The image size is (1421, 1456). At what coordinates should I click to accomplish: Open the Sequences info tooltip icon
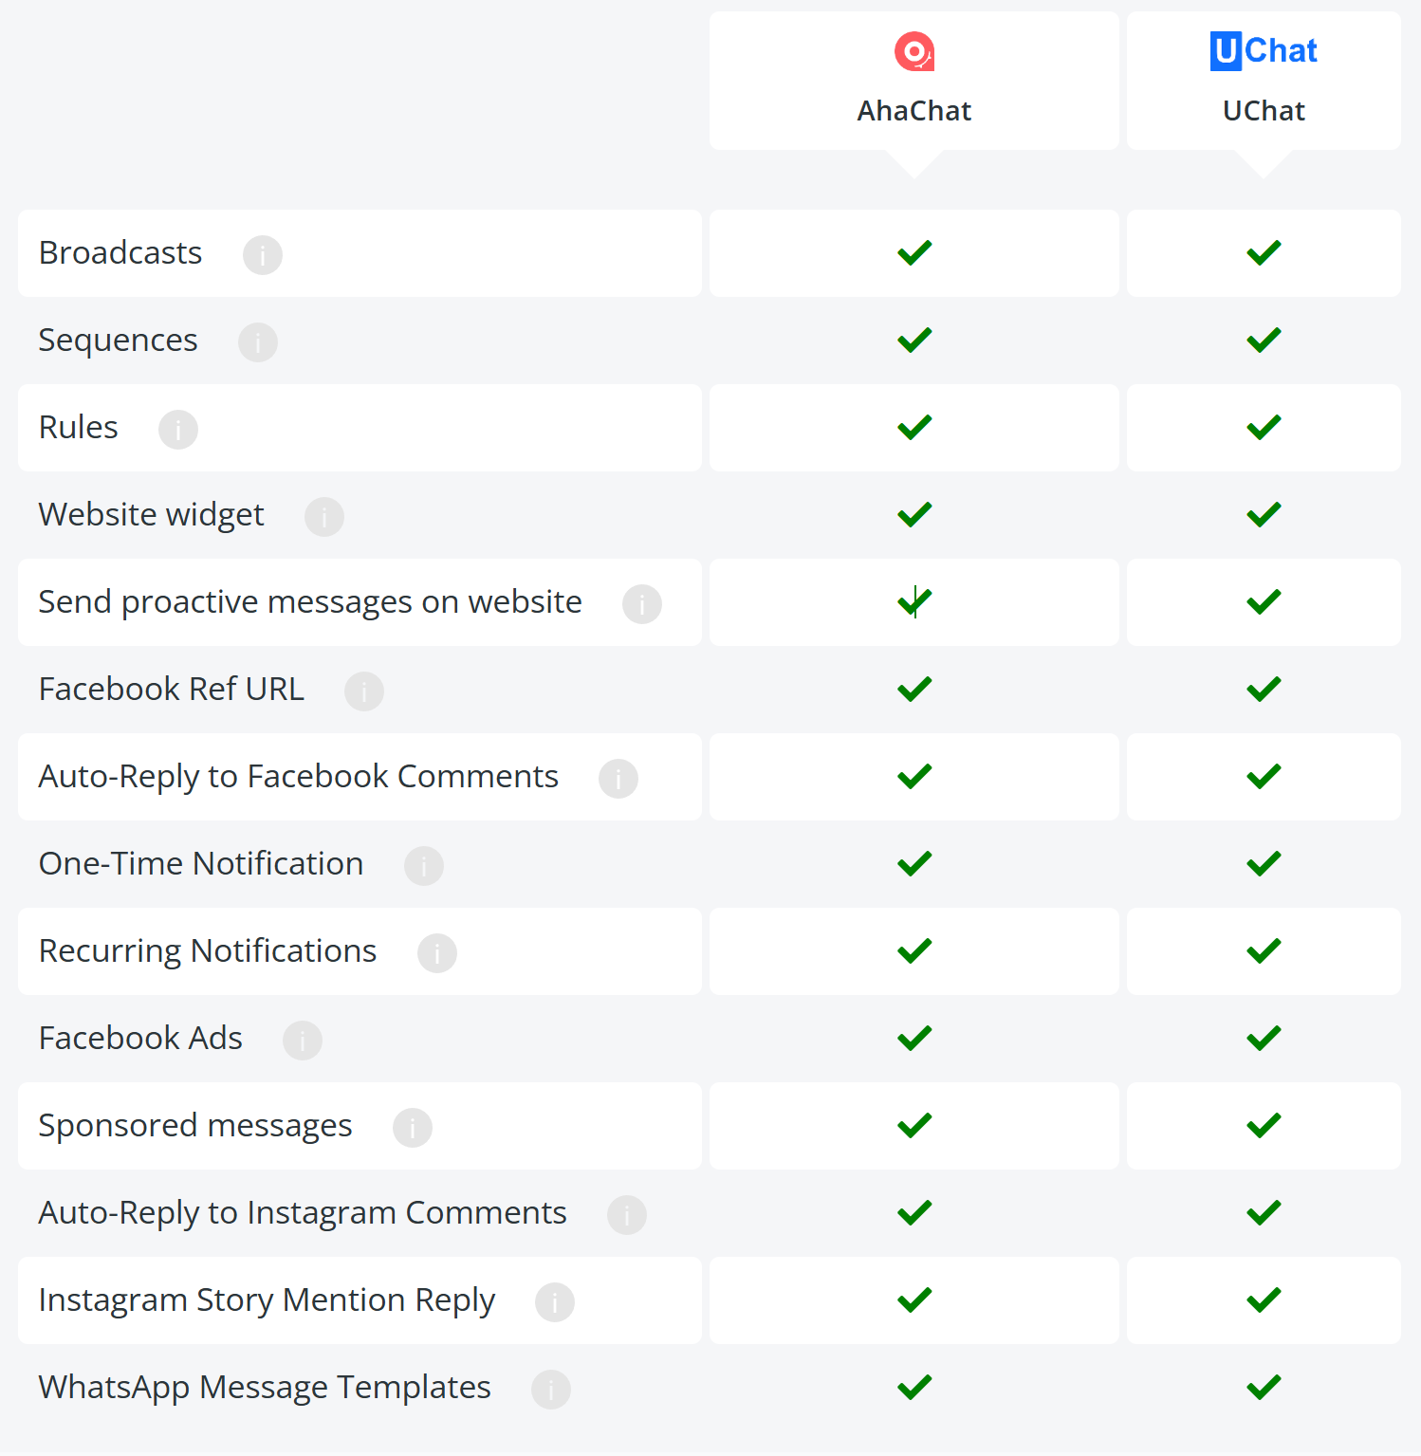[x=258, y=342]
